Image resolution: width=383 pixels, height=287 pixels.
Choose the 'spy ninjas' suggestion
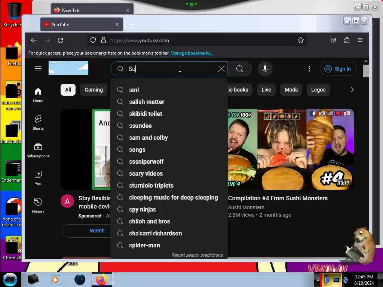tap(169, 209)
